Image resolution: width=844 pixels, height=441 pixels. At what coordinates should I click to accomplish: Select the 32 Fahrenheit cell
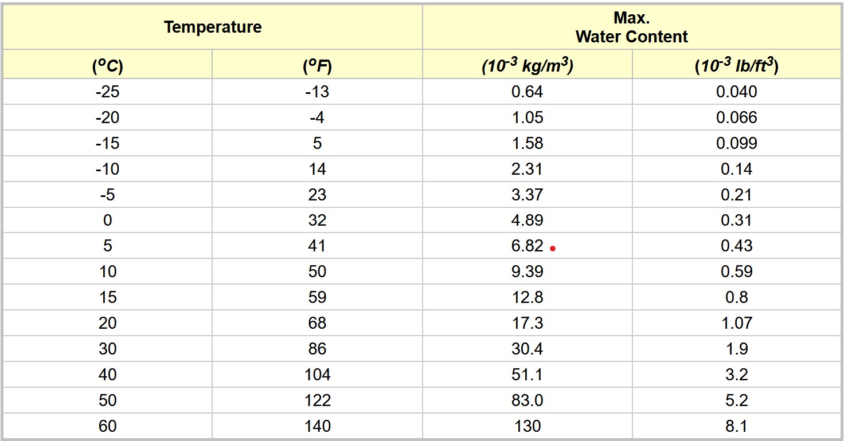coord(317,220)
